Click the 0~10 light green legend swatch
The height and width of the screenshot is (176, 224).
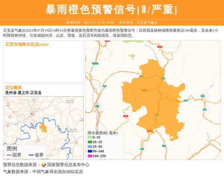pos(90,138)
